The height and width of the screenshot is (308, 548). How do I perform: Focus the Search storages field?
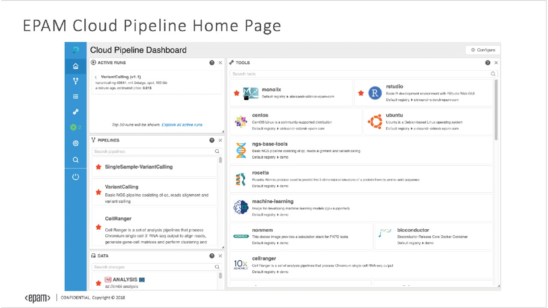[157, 267]
